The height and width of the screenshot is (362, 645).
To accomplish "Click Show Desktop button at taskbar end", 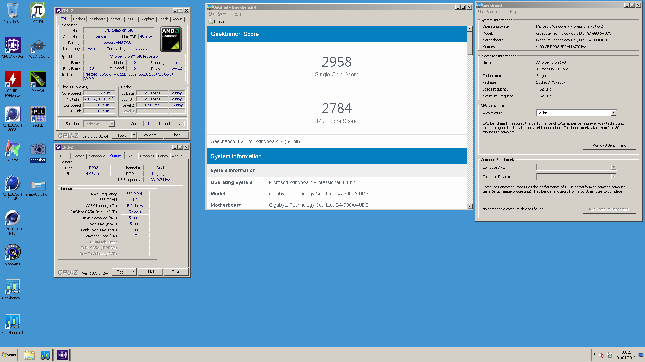I will tap(641, 355).
